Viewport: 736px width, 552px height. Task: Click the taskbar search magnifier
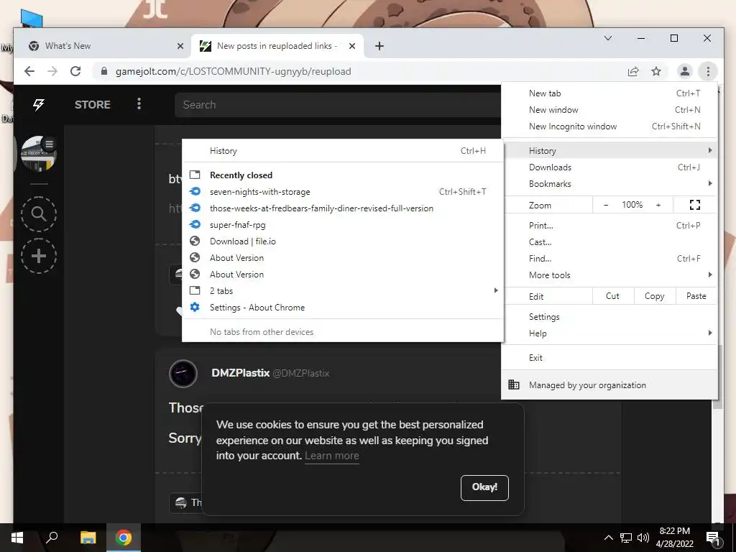coord(52,538)
